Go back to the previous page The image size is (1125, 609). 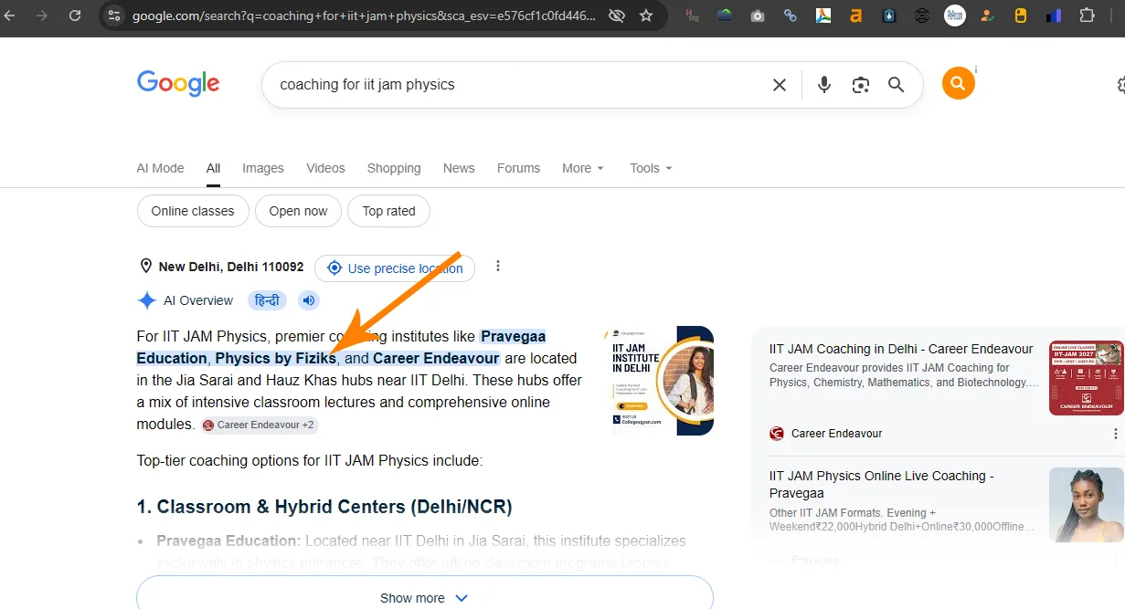coord(11,16)
